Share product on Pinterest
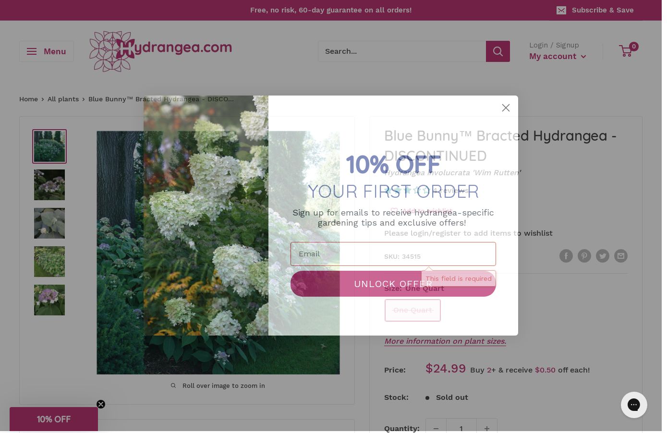 click(584, 256)
